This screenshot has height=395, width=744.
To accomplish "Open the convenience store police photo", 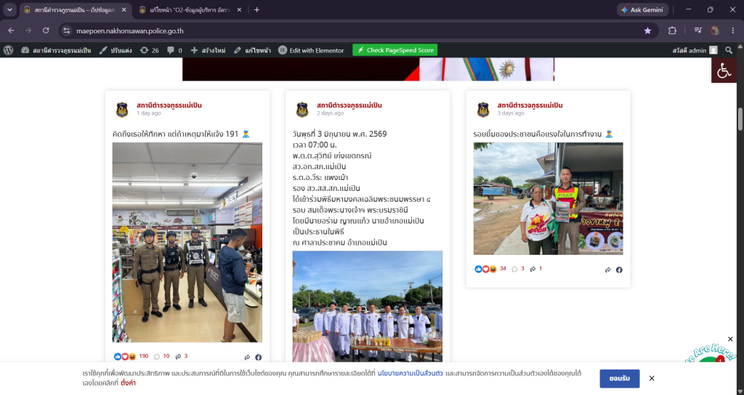I will pos(187,243).
